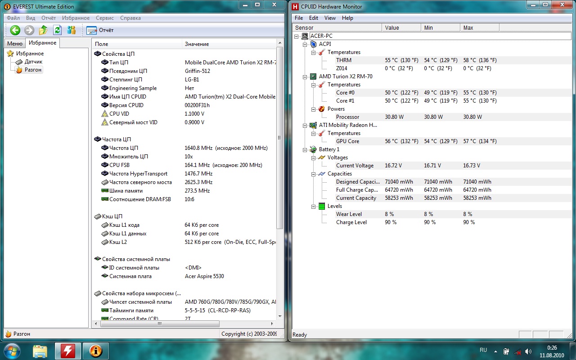Viewport: 576px width, 360px height.
Task: Click the users icon in EVEREST toolbar
Action: tap(71, 30)
